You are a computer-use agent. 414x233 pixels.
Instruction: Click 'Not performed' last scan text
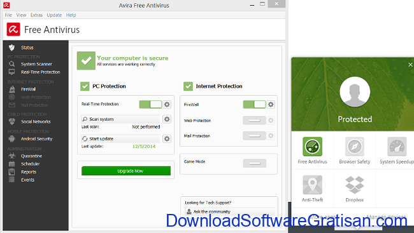pyautogui.click(x=146, y=127)
